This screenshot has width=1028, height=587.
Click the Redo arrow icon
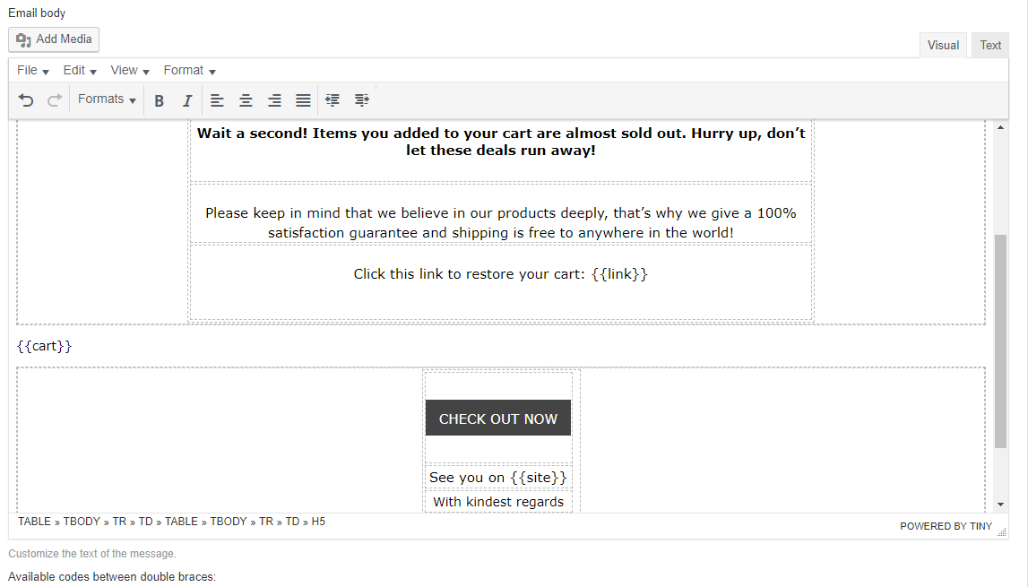pyautogui.click(x=55, y=100)
